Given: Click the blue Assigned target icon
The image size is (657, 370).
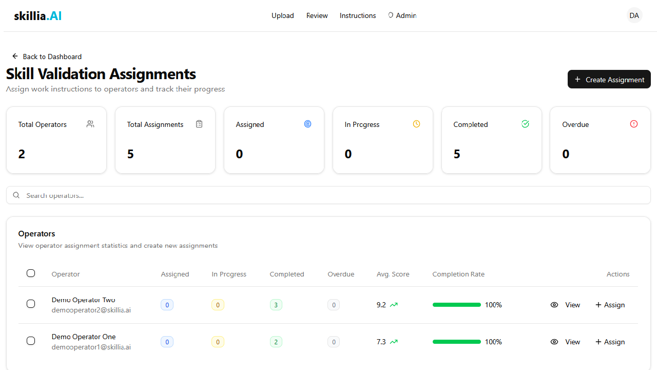Looking at the screenshot, I should (308, 124).
